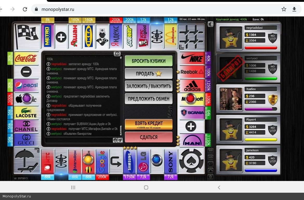Viewport: 304px width, 200px height.
Task: Click the small BUY side button
Action: click(x=210, y=164)
